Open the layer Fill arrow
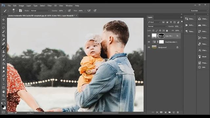Screen dimensions: 210x118 point(181,30)
